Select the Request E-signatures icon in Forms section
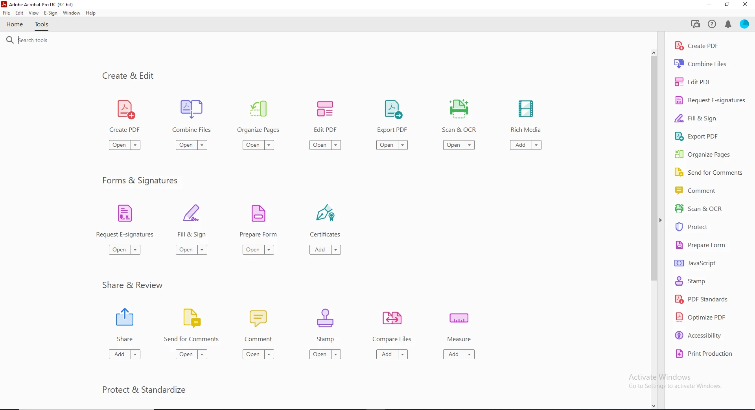The height and width of the screenshot is (410, 755). 125,213
